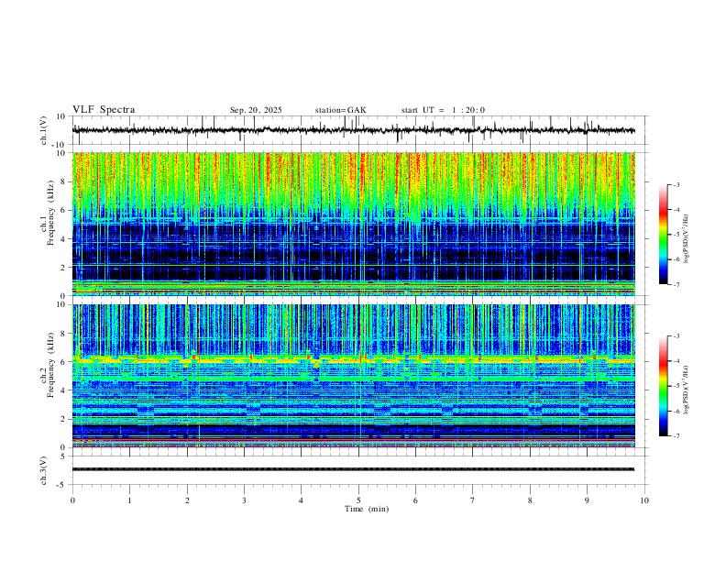
Task: Click the "4" tick on the Time axis
Action: click(x=301, y=500)
